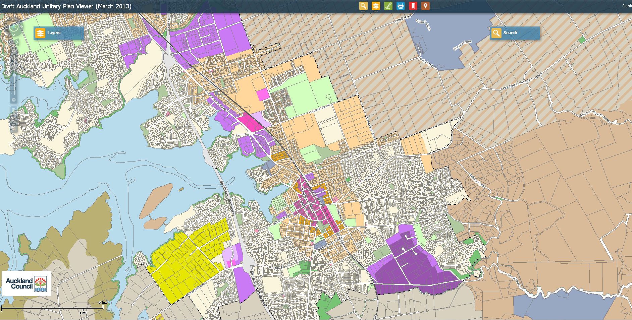Expand the floating Layers panel
The image size is (632, 320).
click(x=58, y=33)
